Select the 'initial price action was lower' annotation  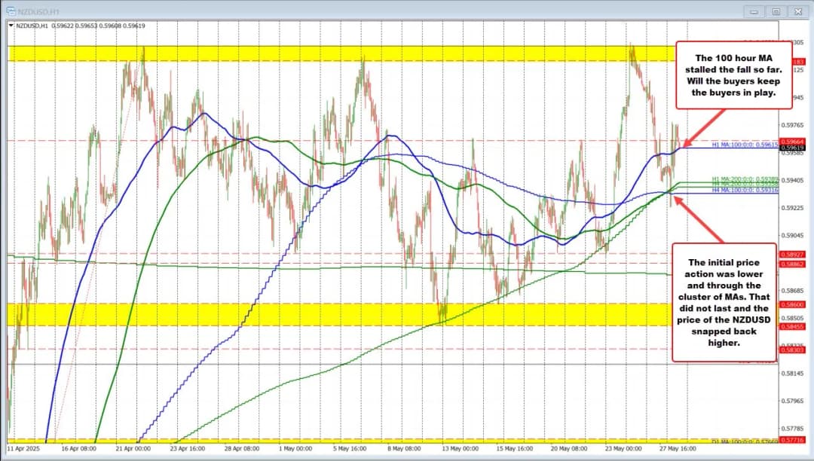(x=724, y=301)
